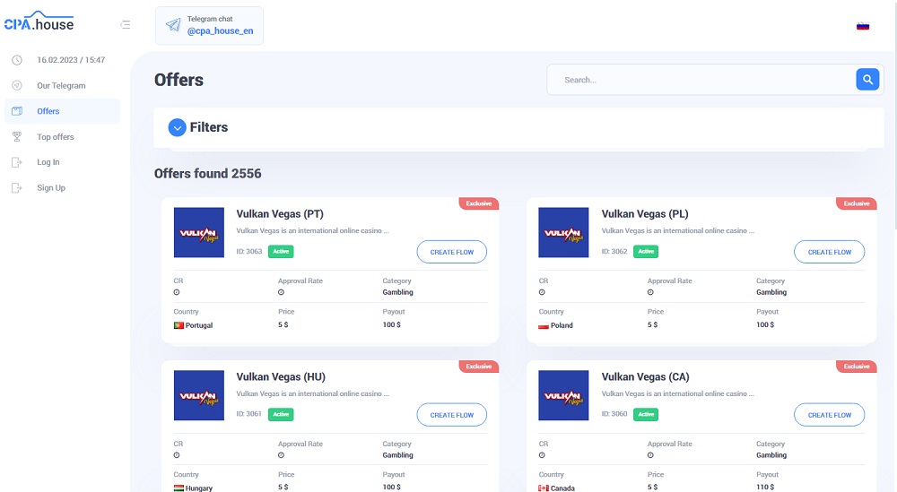
Task: Click the Sign Up sidebar icon
Action: 17,188
